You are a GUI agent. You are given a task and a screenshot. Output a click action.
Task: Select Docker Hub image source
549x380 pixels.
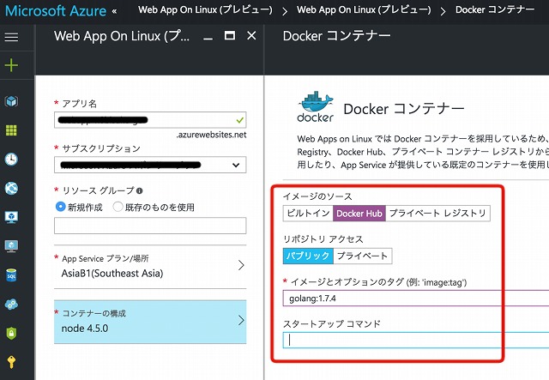[359, 214]
